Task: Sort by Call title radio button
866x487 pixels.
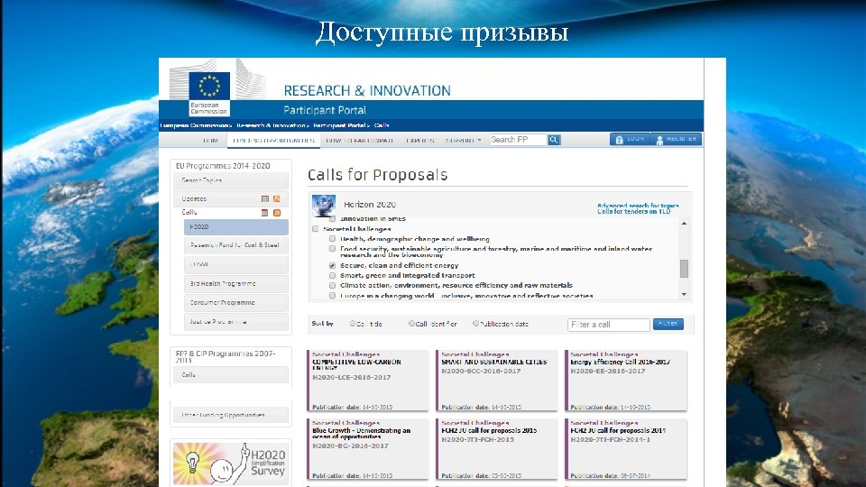Action: [353, 324]
